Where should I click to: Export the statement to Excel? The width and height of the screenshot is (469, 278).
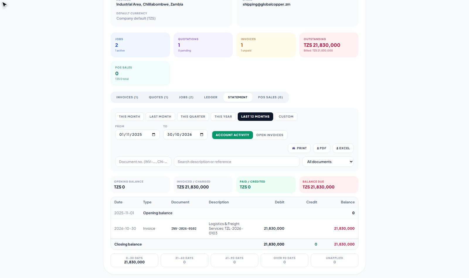tap(343, 148)
